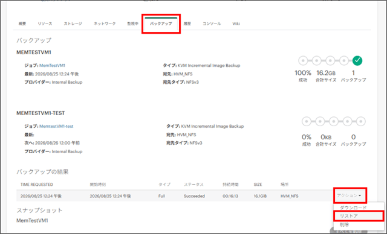Open the ストレージ tab
387x234 pixels.
pos(73,24)
